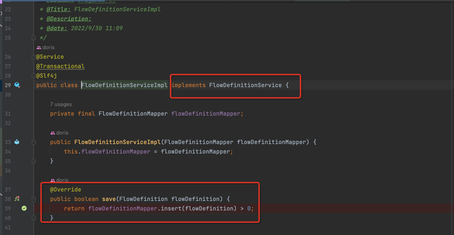
Task: Click the author icon above the constructor
Action: tap(53, 133)
